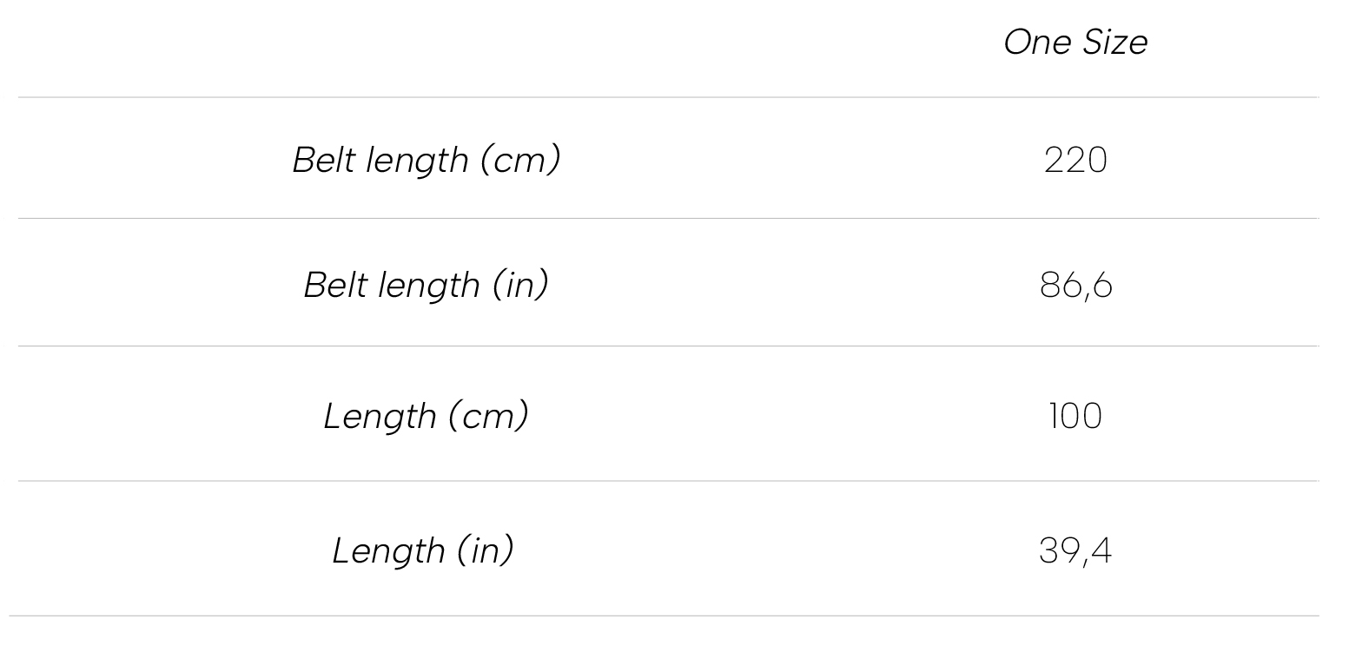Screen dimensions: 1349x652
Task: Select the Belt length (in) row label
Action: 426,286
